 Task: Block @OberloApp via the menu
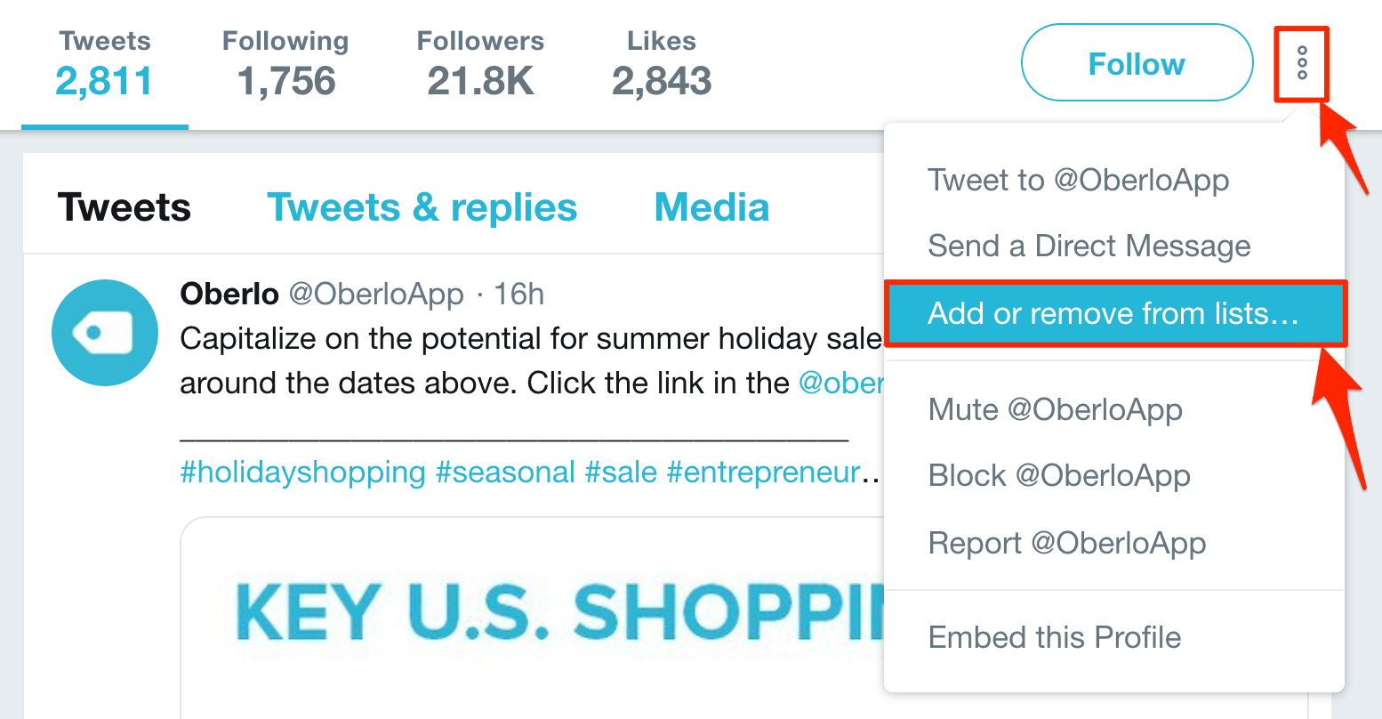(1058, 475)
